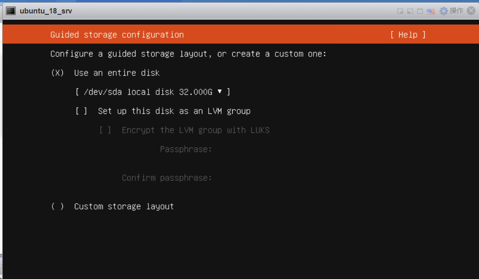Choose the "Custom storage layout" radio option
The height and width of the screenshot is (279, 479).
(x=58, y=206)
